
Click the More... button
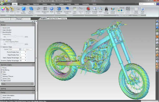pos(17,84)
